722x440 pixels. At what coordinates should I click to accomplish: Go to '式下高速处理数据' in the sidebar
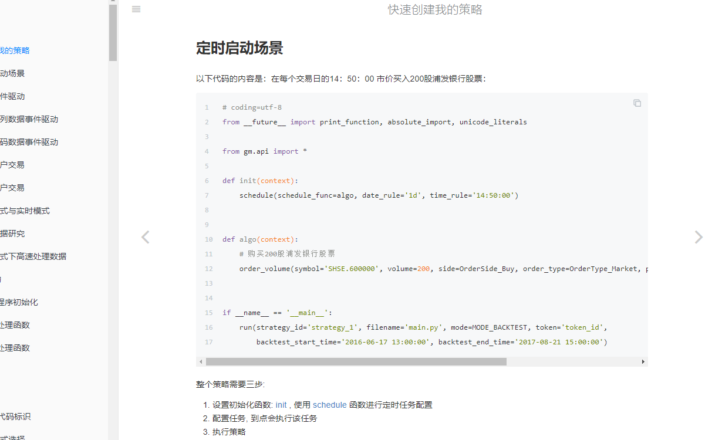point(33,256)
